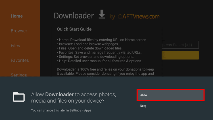Select Favorites from the sidebar
Viewport: 213px width, 120px height.
pos(20,60)
